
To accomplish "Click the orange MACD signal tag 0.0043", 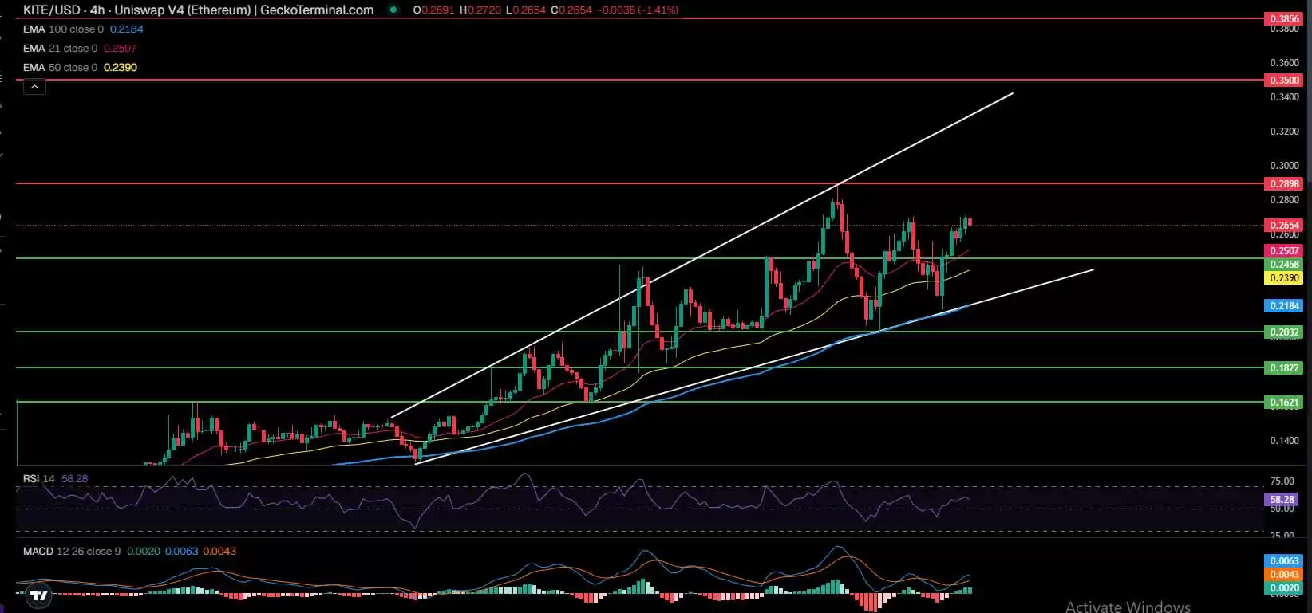I will (x=1283, y=574).
